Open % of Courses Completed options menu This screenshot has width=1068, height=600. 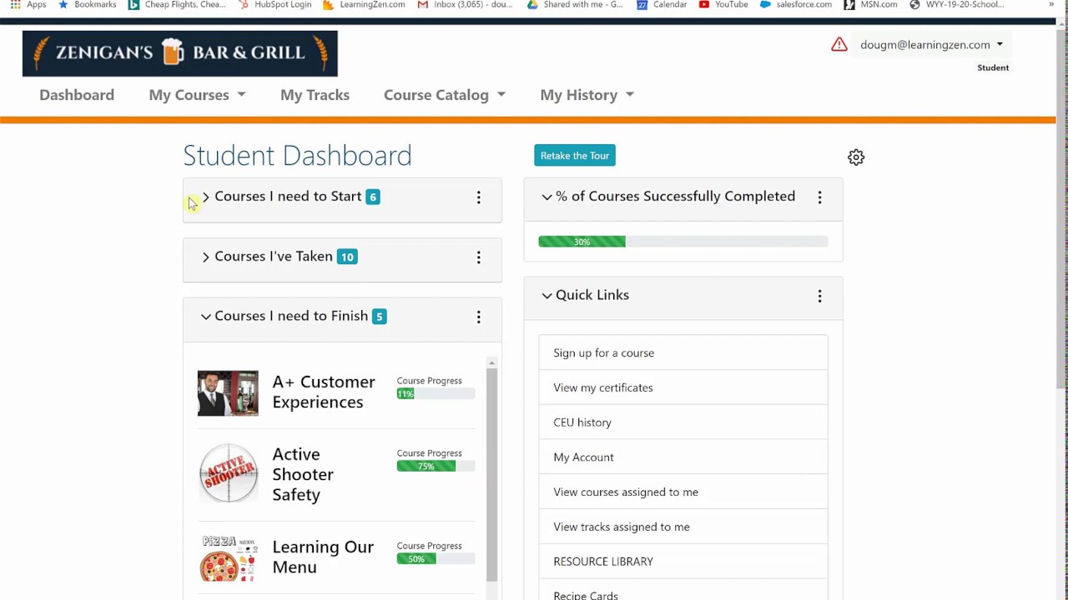pyautogui.click(x=819, y=197)
